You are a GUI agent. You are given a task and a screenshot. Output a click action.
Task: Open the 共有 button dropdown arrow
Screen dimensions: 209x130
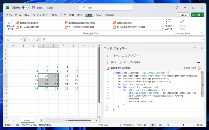[203, 15]
